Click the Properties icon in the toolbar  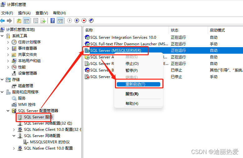tap(36, 21)
